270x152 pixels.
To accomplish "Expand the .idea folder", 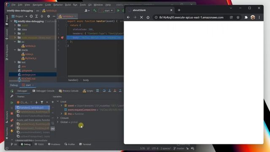I will (15, 30).
